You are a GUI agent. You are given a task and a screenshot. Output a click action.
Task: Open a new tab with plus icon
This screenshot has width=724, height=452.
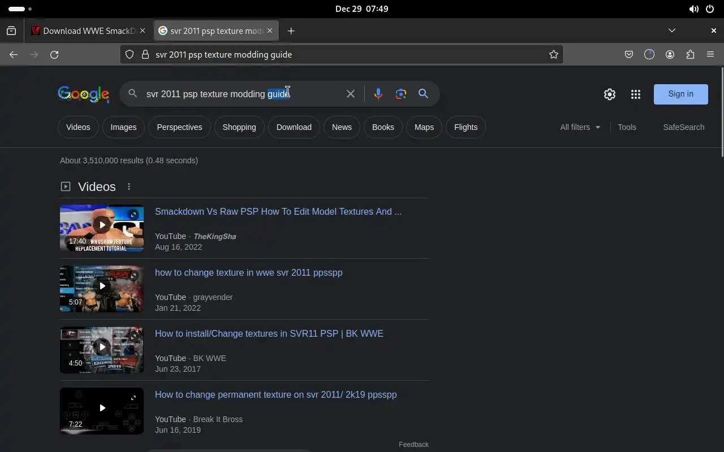point(291,31)
